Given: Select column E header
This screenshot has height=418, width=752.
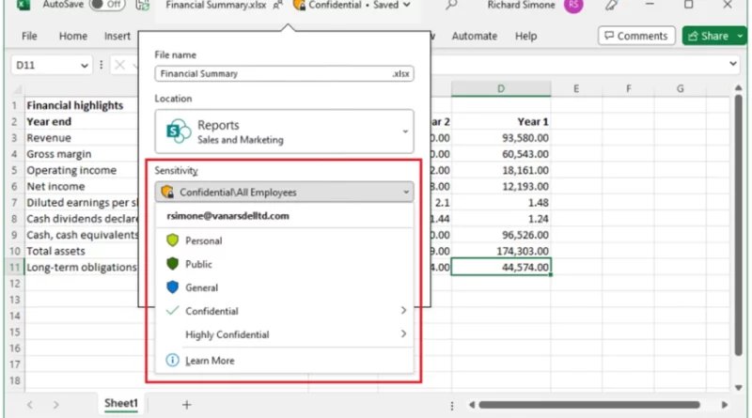Looking at the screenshot, I should click(576, 88).
